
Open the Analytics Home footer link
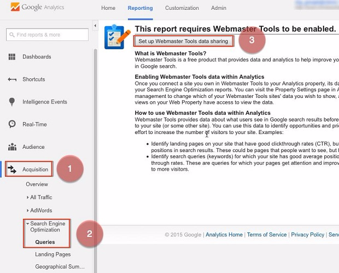click(x=224, y=235)
